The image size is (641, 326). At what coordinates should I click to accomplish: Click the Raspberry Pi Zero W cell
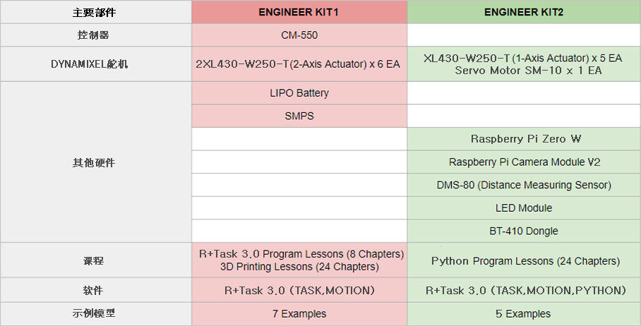pyautogui.click(x=524, y=139)
